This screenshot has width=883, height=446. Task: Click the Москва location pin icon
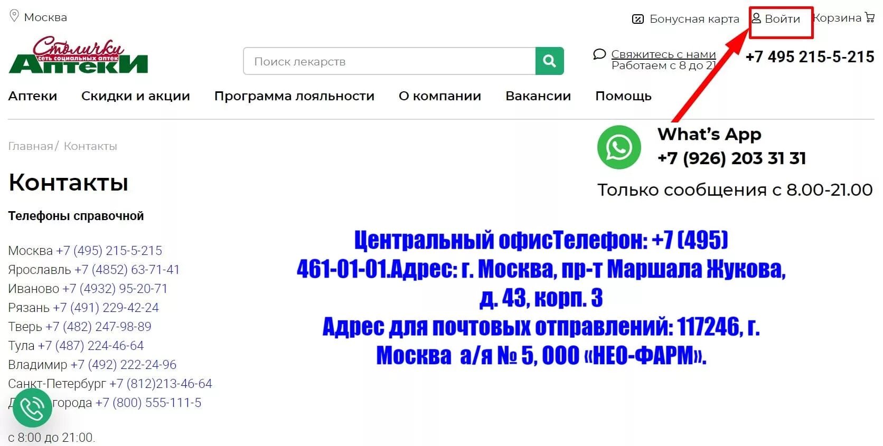click(x=14, y=16)
